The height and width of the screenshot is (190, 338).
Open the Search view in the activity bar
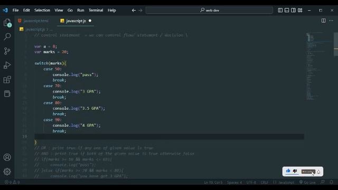click(7, 36)
